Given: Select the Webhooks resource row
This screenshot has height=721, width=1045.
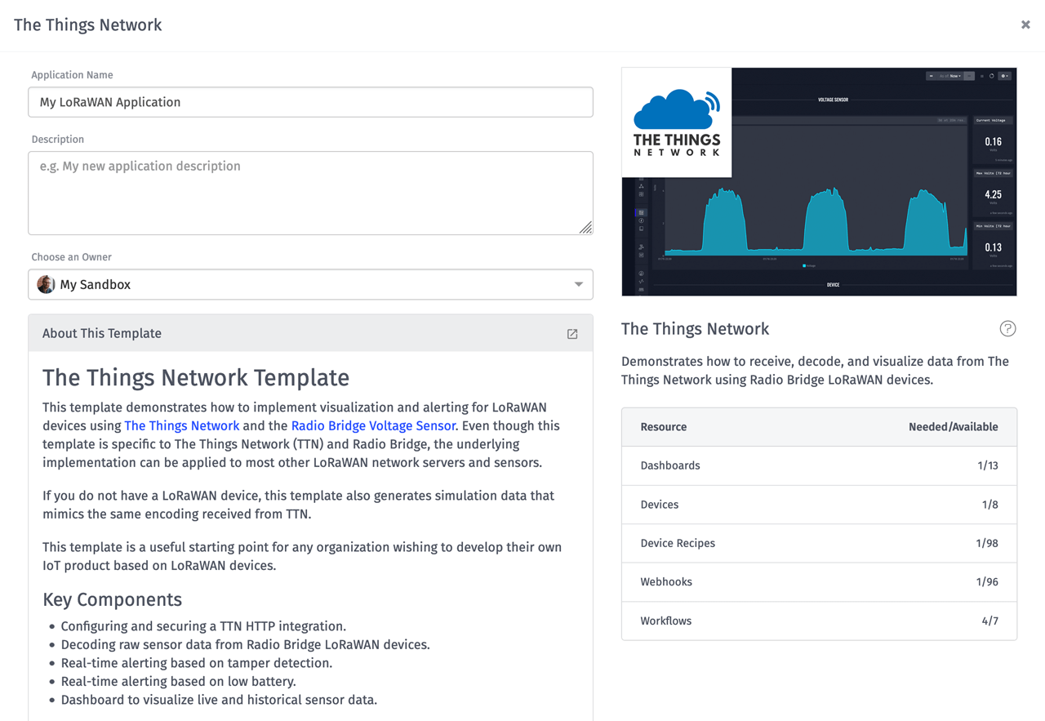Looking at the screenshot, I should click(x=819, y=582).
